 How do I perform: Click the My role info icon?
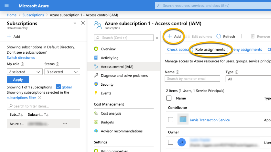pos(22,64)
